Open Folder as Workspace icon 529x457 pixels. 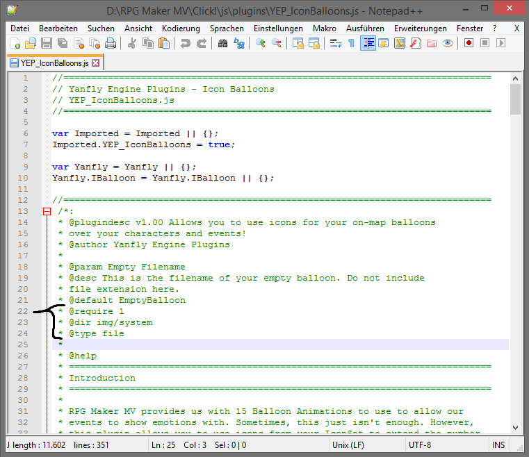click(432, 43)
